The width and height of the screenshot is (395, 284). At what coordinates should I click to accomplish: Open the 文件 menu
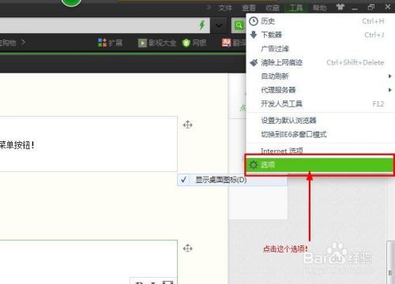pyautogui.click(x=225, y=8)
